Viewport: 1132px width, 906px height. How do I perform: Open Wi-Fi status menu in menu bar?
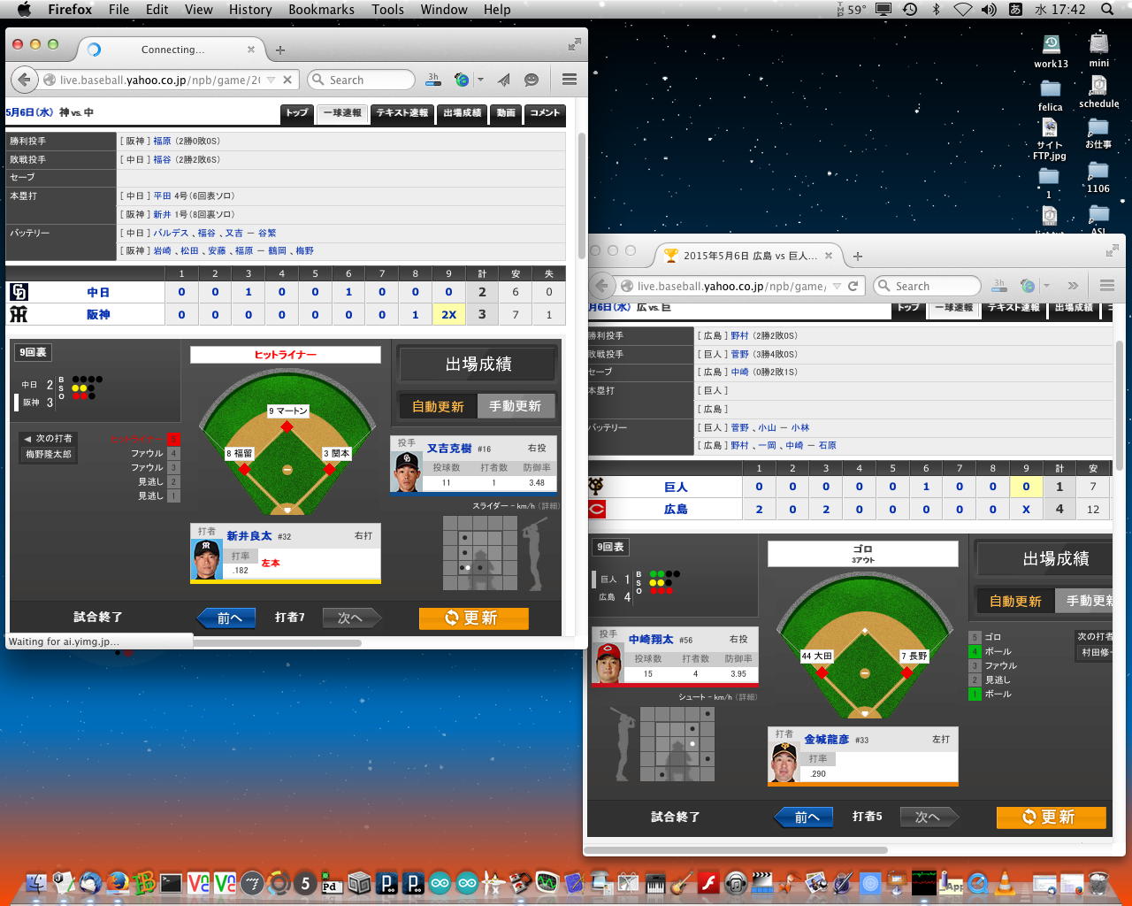coord(963,10)
